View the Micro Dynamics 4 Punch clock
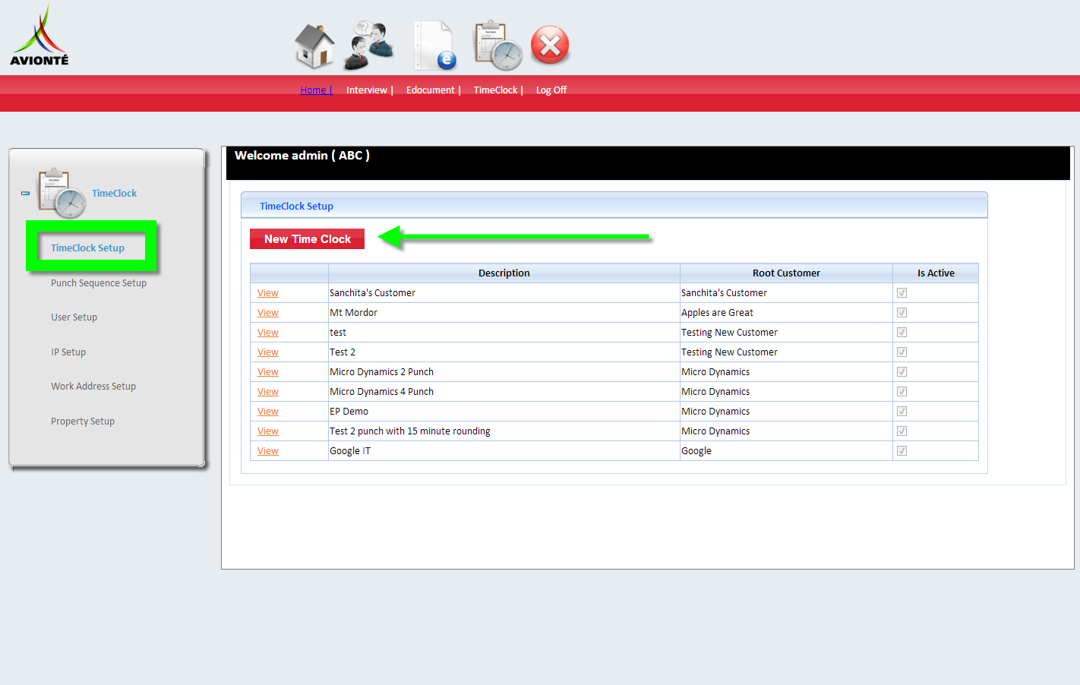The width and height of the screenshot is (1080, 685). (268, 392)
